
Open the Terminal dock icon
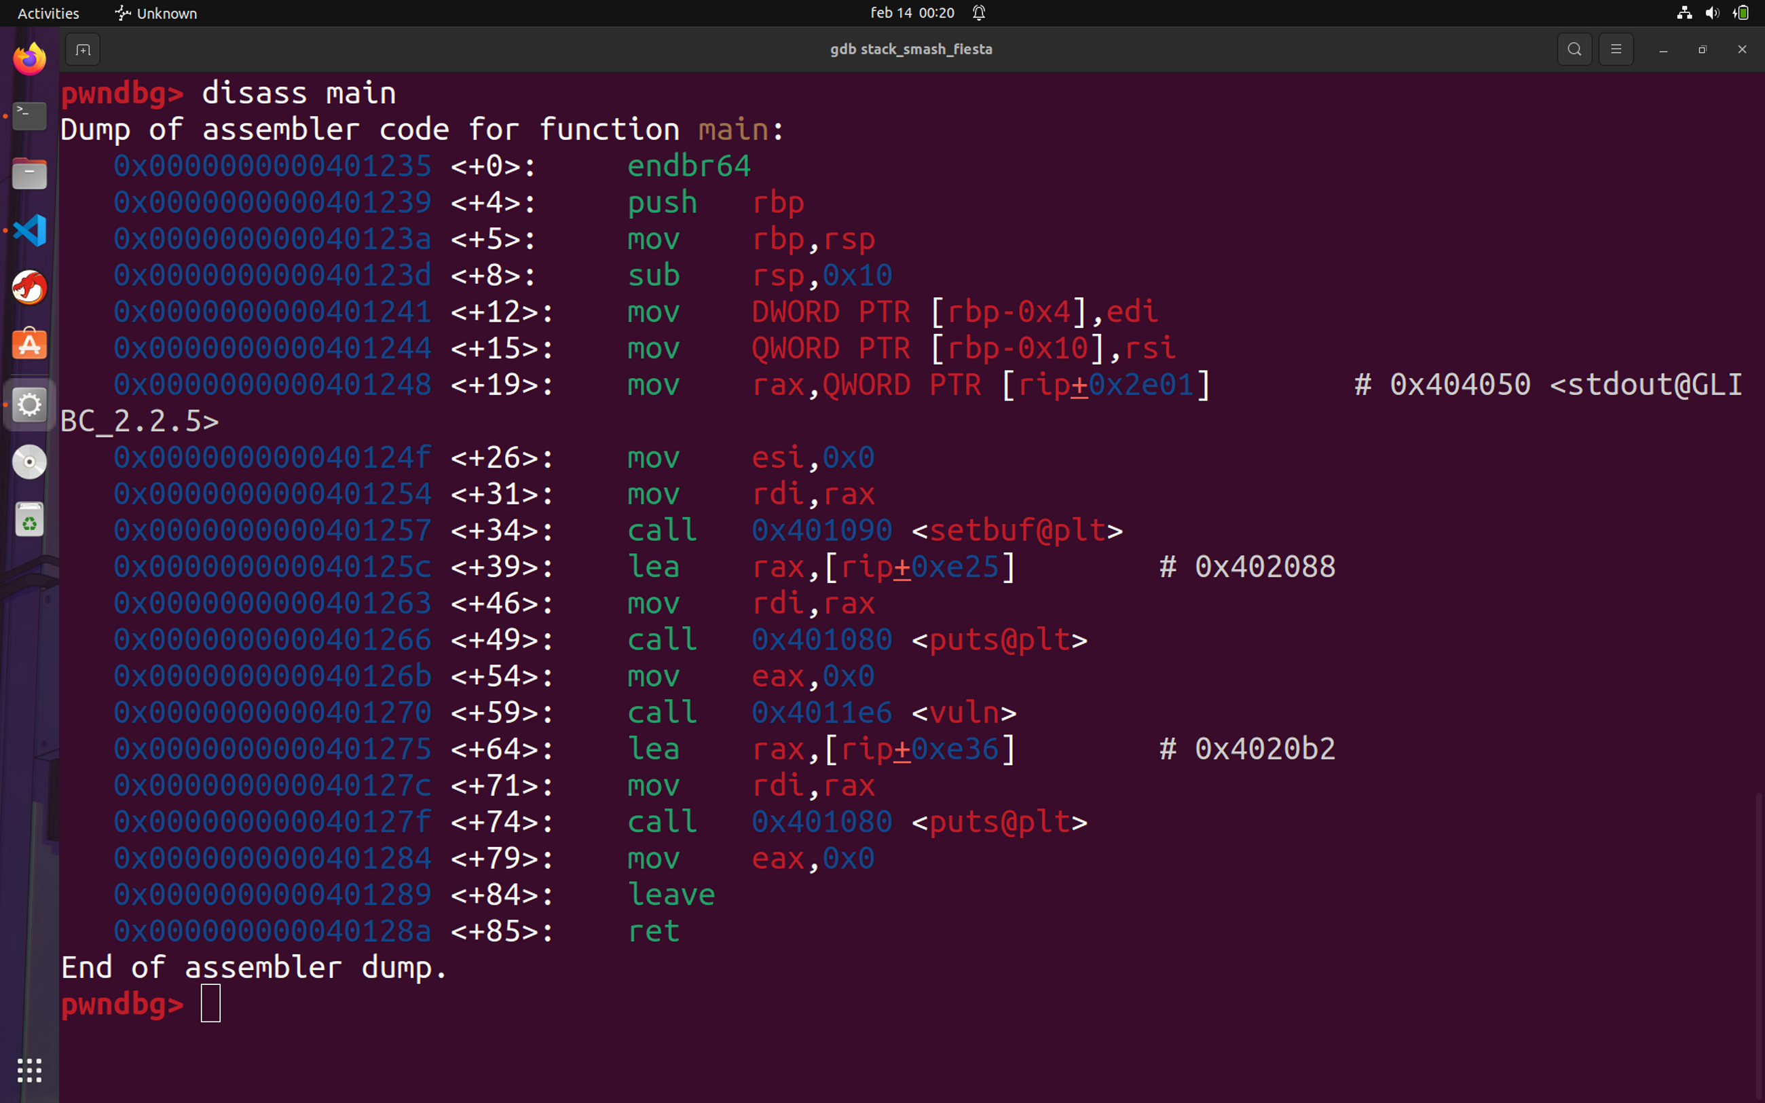30,116
